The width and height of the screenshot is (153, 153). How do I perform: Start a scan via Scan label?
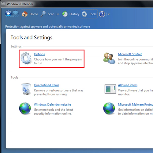[51, 14]
